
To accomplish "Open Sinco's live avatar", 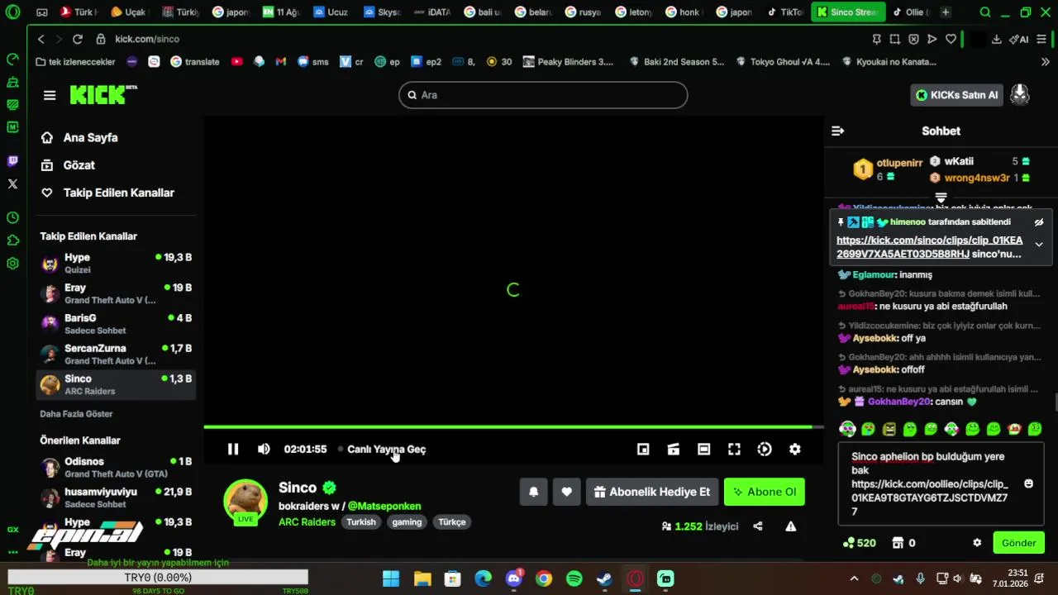I will 245,501.
